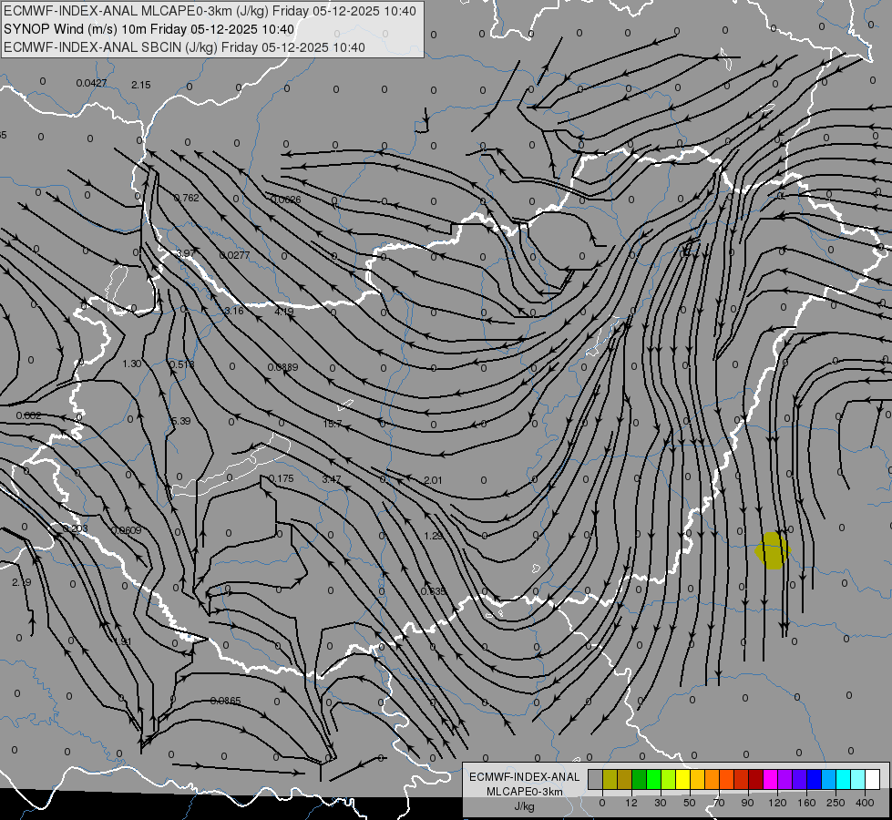Click the map value 4.19
Screen dimensions: 892x820
pos(284,312)
